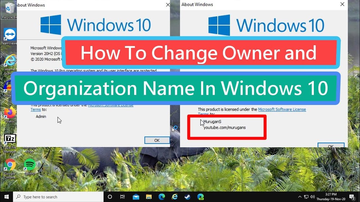Click the network icon in the system tray
Image resolution: width=360 pixels, height=202 pixels.
306,197
